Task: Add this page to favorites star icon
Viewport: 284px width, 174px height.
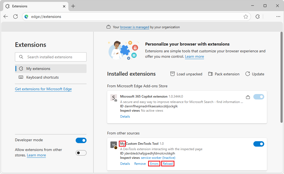Action: 245,17
